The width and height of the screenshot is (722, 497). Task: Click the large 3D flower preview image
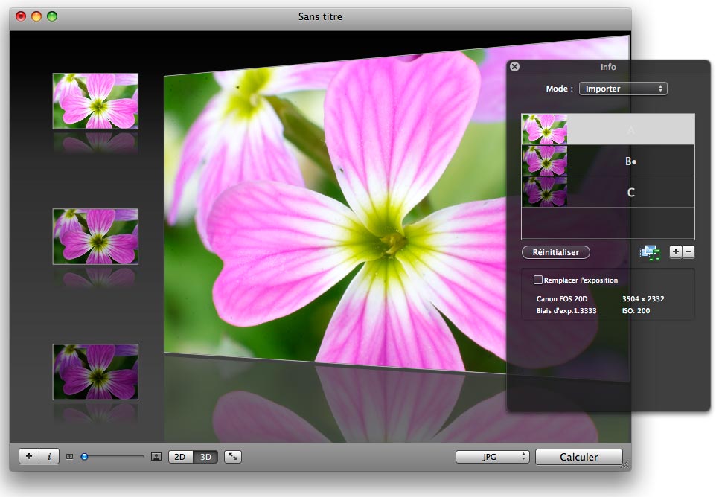click(336, 207)
